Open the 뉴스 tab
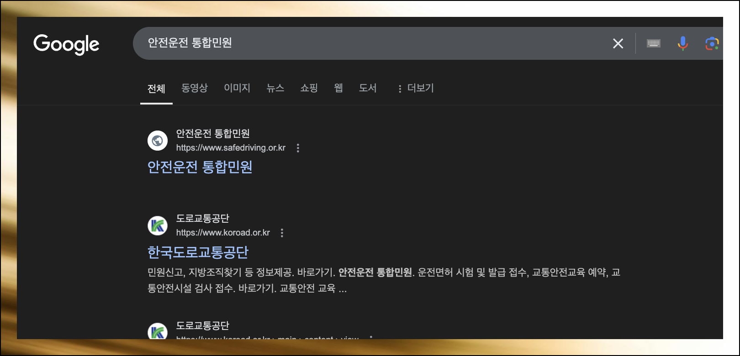 click(x=275, y=88)
